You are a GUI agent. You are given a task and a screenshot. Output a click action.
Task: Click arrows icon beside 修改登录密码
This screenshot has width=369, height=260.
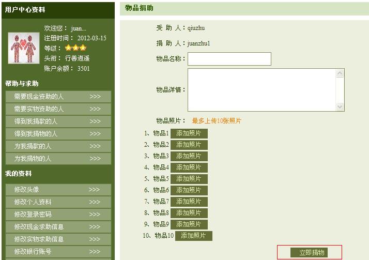pyautogui.click(x=95, y=215)
